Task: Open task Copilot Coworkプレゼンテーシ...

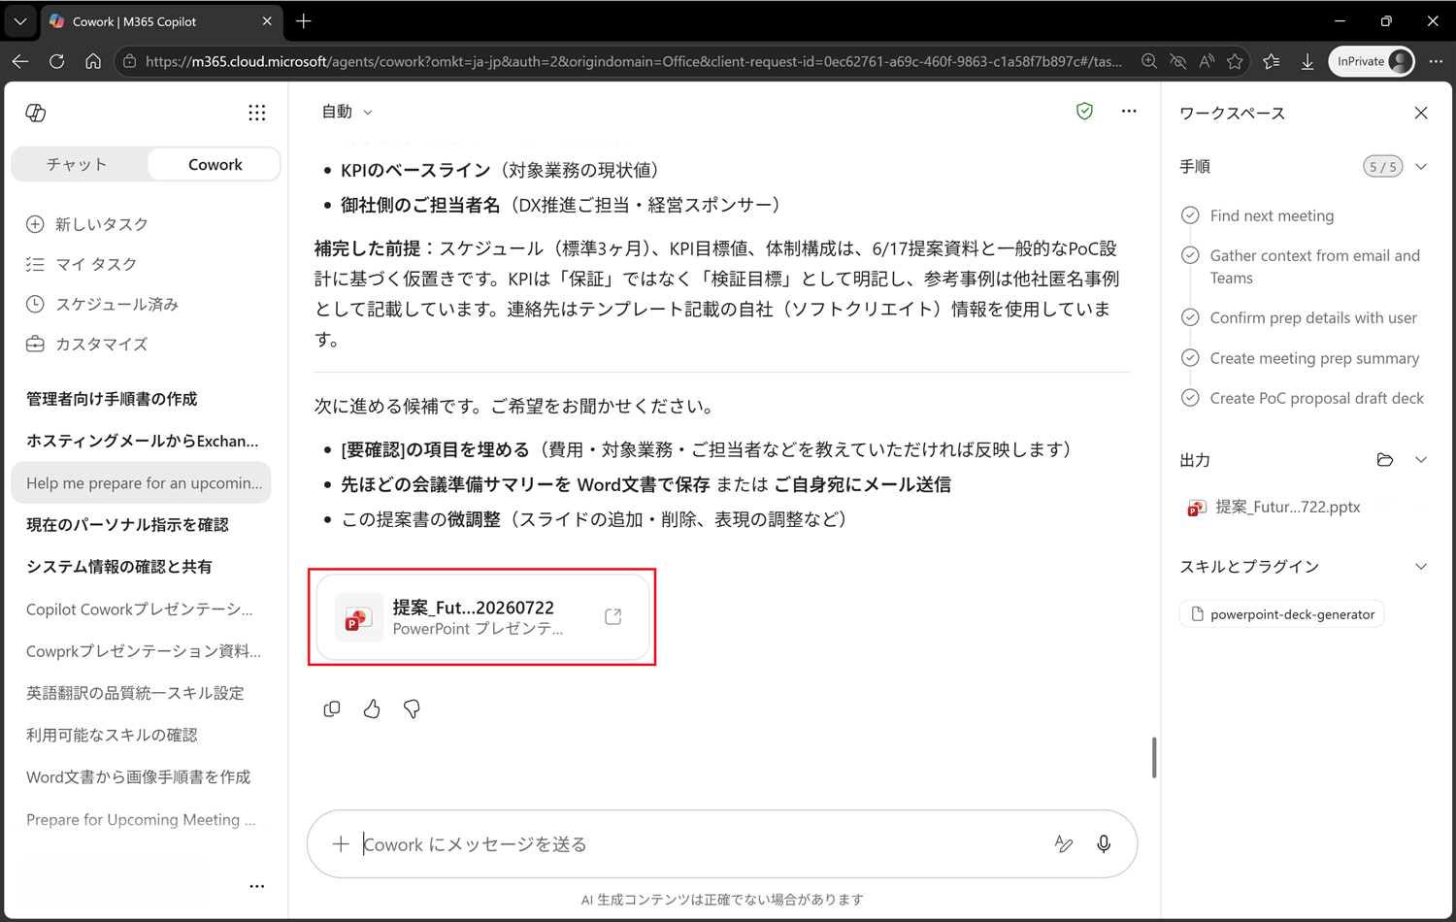Action: coord(141,609)
